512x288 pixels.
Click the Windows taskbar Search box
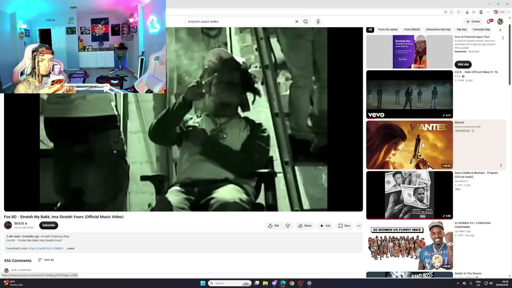pos(230,283)
